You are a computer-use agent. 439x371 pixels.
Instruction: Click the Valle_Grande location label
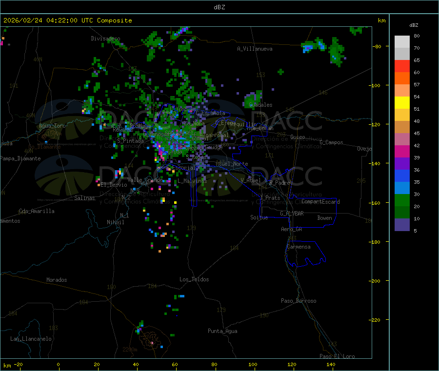tap(145, 180)
